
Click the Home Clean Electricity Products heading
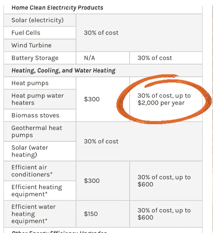click(57, 8)
